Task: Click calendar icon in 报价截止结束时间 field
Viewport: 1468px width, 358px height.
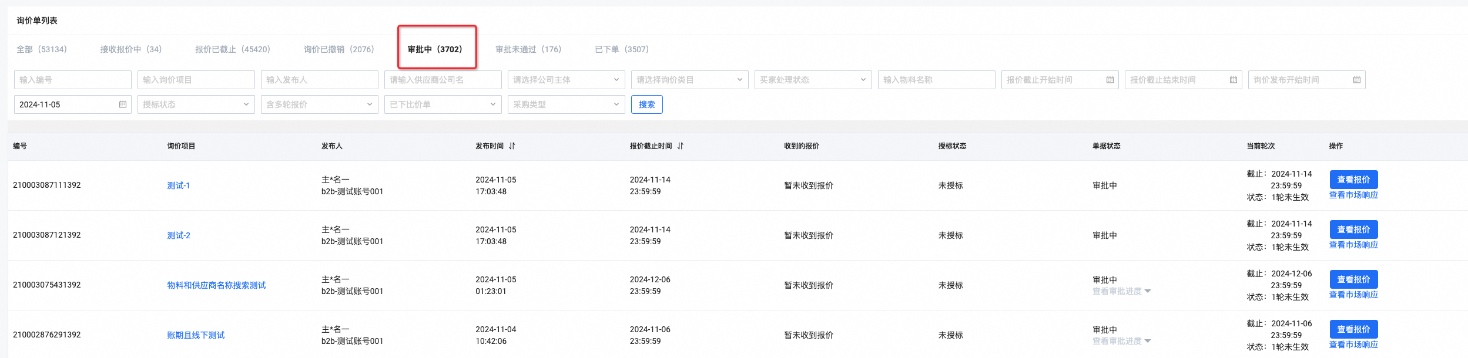Action: [x=1233, y=80]
